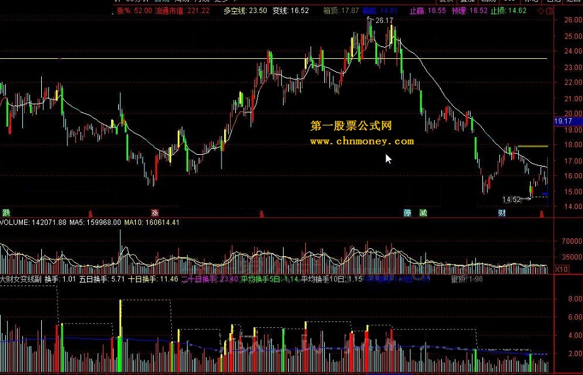Click the last red $ marker at right

point(542,214)
